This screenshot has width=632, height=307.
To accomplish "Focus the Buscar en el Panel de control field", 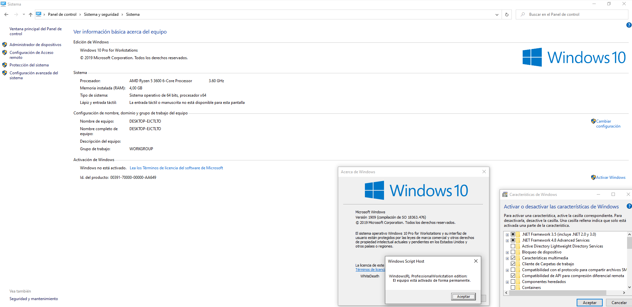I will [572, 14].
